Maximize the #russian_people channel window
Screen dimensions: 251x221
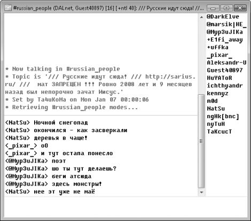click(x=226, y=8)
